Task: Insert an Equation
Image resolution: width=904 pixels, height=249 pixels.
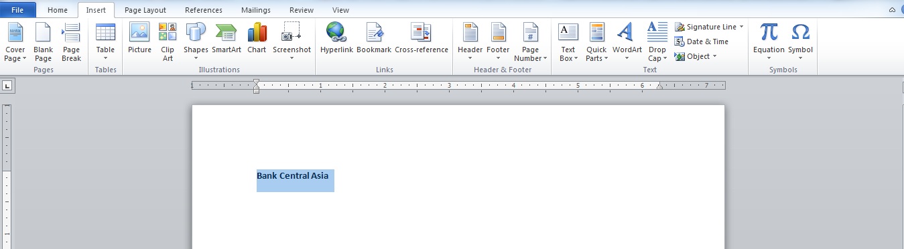Action: [769, 41]
